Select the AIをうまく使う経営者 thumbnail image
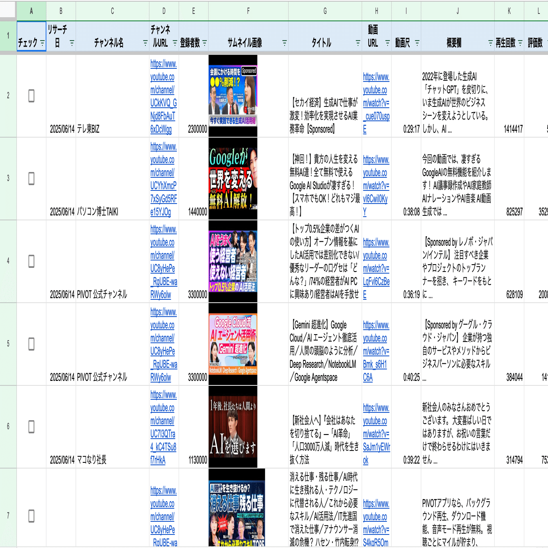This screenshot has width=548, height=548. click(x=233, y=261)
